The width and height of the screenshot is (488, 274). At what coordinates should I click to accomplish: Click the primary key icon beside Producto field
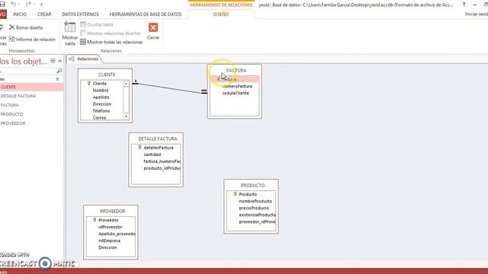click(x=235, y=194)
